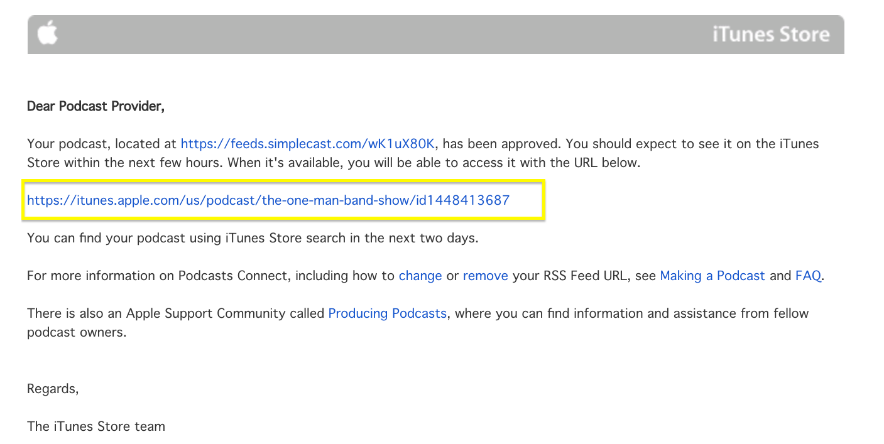The width and height of the screenshot is (884, 444).
Task: Click the 'Regards,' sign-off text
Action: pyautogui.click(x=53, y=389)
